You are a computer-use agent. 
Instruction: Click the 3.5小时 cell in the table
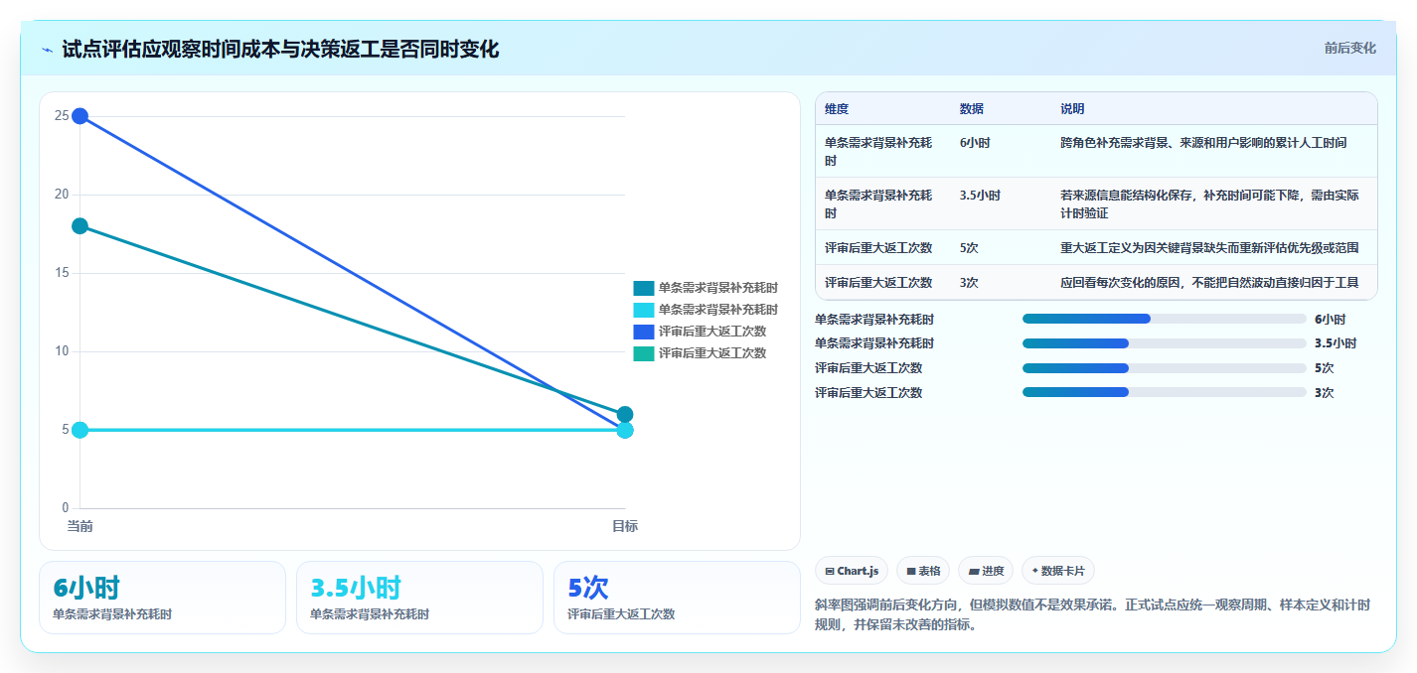[980, 196]
